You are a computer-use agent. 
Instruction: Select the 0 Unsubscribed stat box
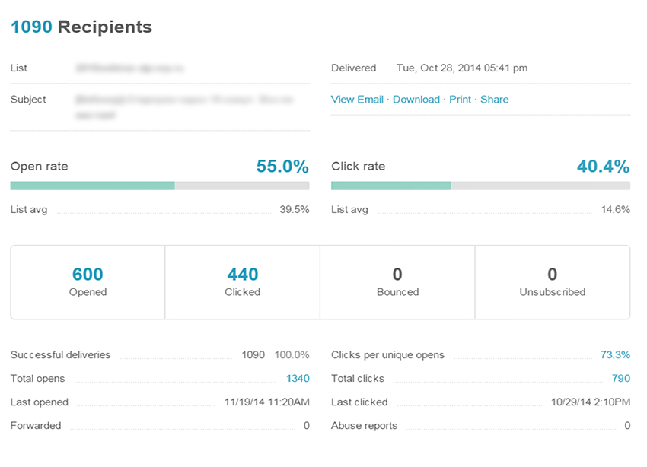552,281
